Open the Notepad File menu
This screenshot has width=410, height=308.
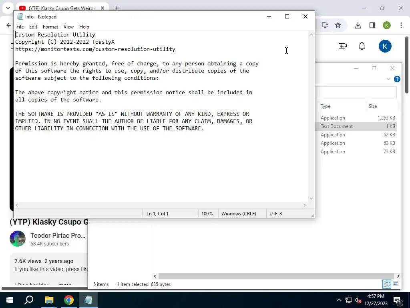click(x=20, y=27)
